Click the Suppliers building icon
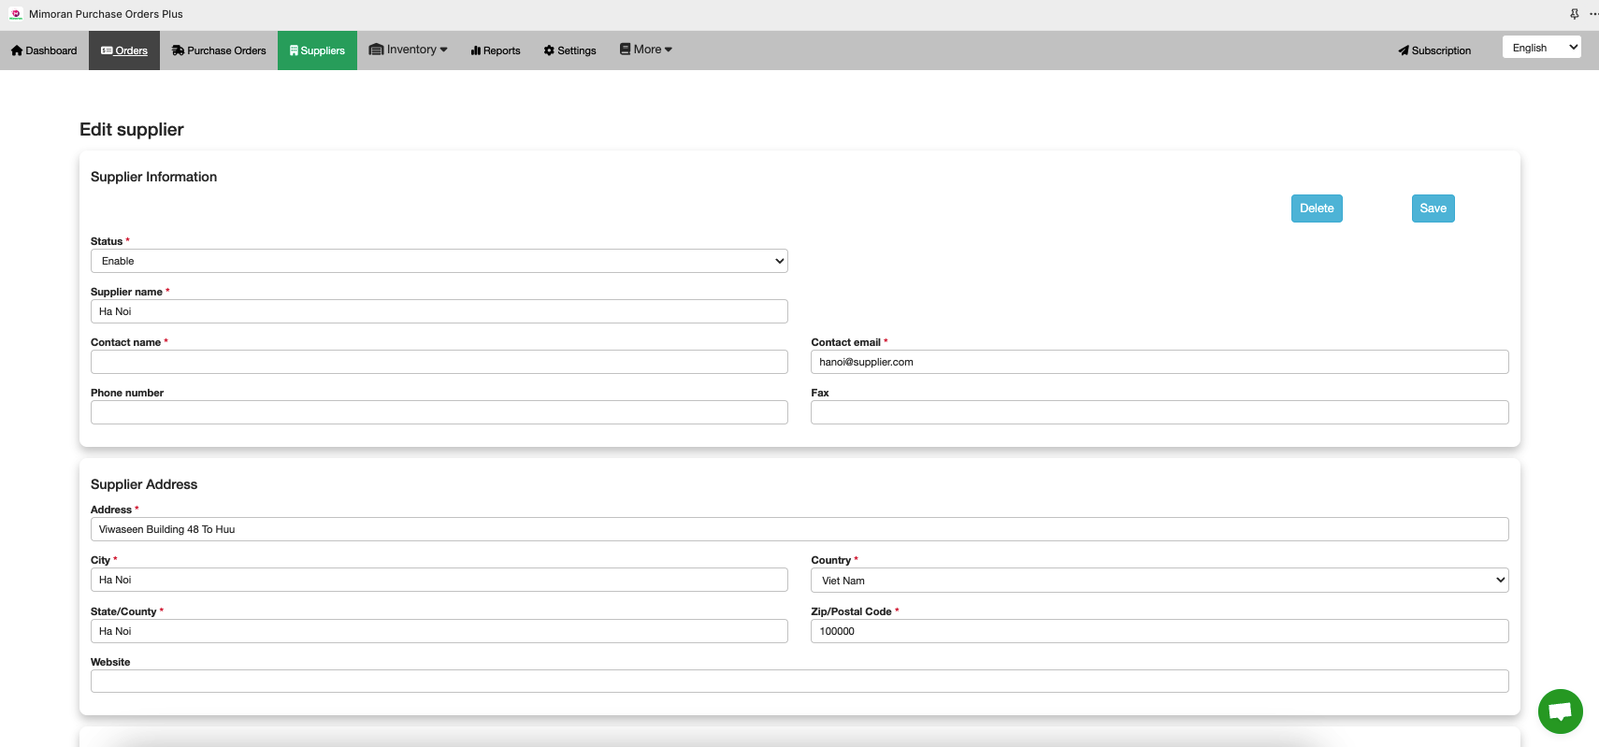Viewport: 1599px width, 747px height. (x=294, y=50)
